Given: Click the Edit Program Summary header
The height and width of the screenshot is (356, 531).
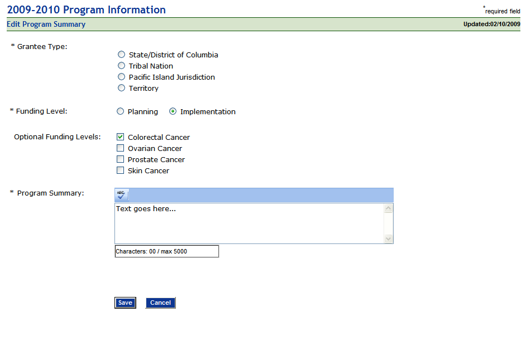Looking at the screenshot, I should [46, 25].
